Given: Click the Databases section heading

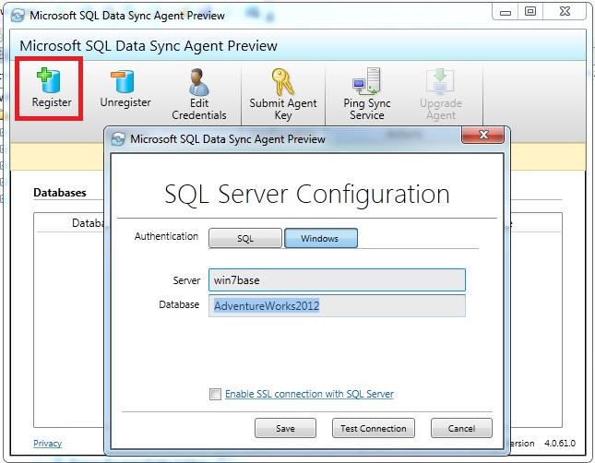Looking at the screenshot, I should coord(60,193).
